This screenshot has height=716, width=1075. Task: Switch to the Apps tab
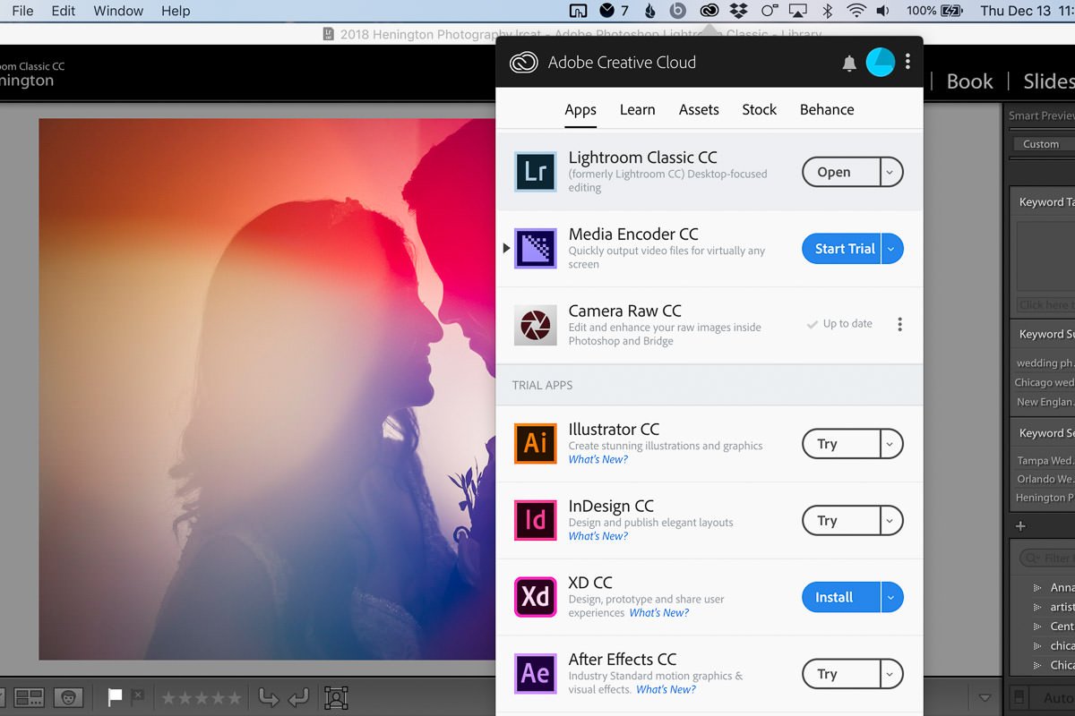point(580,109)
